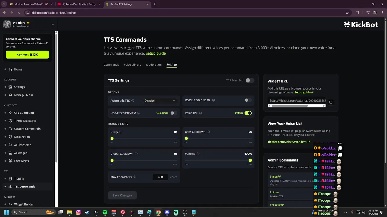Enable On-Screen Preview toggle
The height and width of the screenshot is (217, 387).
pyautogui.click(x=174, y=113)
